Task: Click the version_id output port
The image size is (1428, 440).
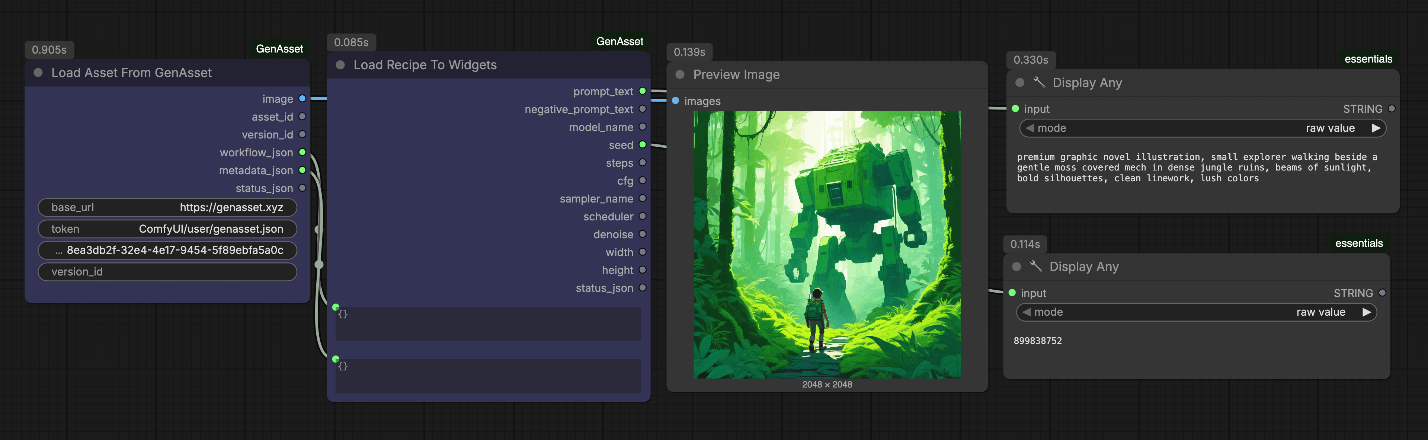Action: 302,134
